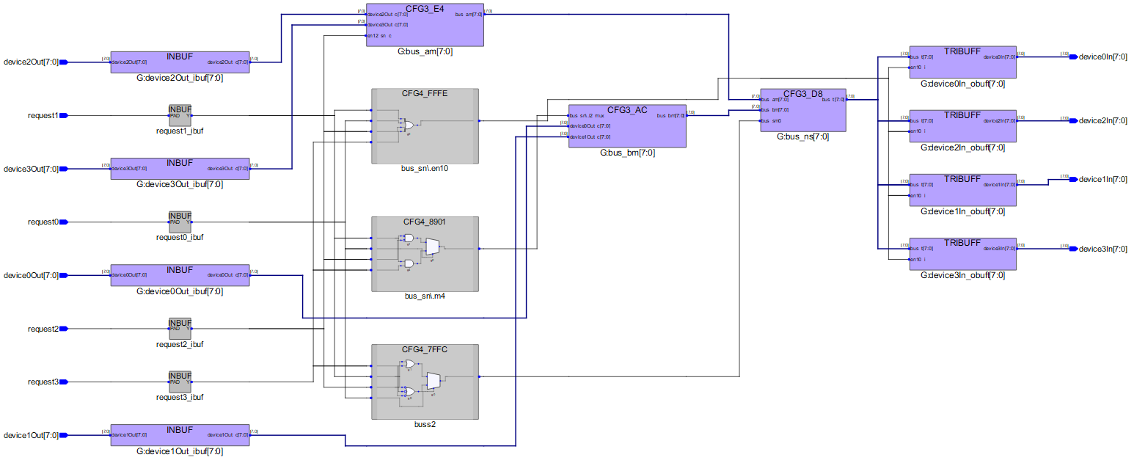
Task: Select the TRIBUFF block driving device3In
Action: (x=962, y=253)
